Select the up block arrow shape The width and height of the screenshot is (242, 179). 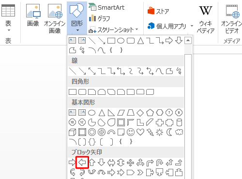point(92,163)
